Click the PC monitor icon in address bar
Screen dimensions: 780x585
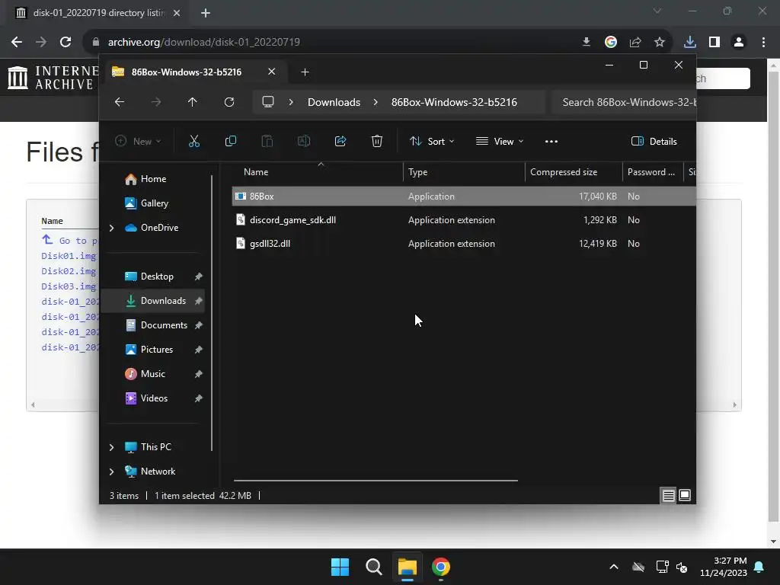click(268, 102)
